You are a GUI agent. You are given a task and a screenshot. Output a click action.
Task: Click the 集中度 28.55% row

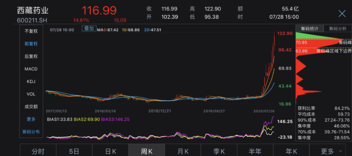[324, 137]
